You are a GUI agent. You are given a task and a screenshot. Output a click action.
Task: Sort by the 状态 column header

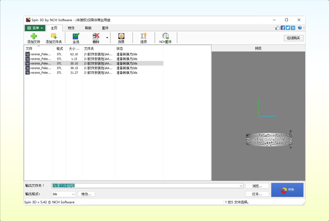(x=139, y=49)
